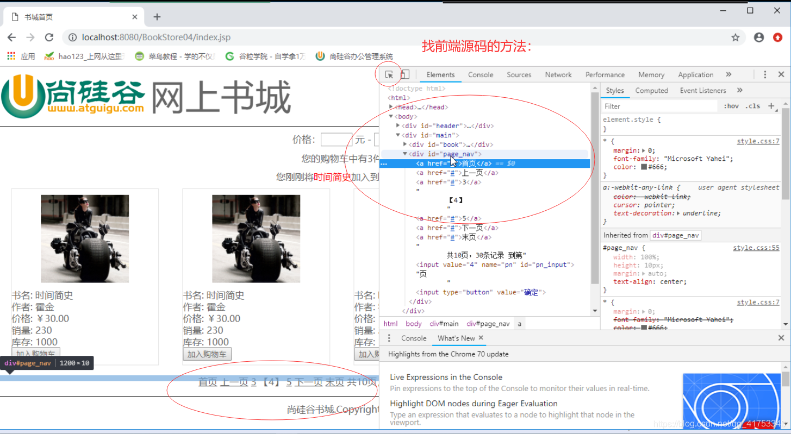Toggle device toolbar icon in DevTools
The width and height of the screenshot is (791, 434).
pyautogui.click(x=405, y=75)
